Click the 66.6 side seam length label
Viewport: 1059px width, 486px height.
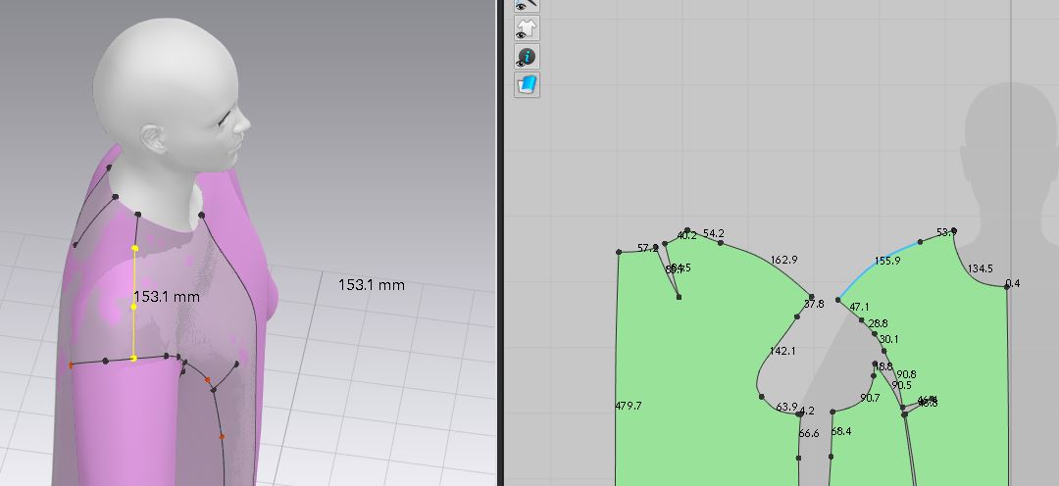tap(808, 433)
